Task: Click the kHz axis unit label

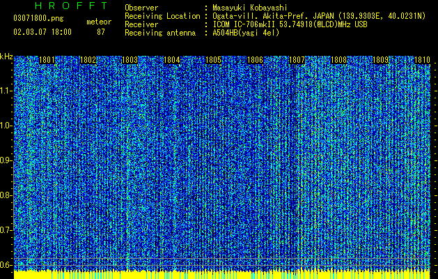Action: click(x=6, y=56)
